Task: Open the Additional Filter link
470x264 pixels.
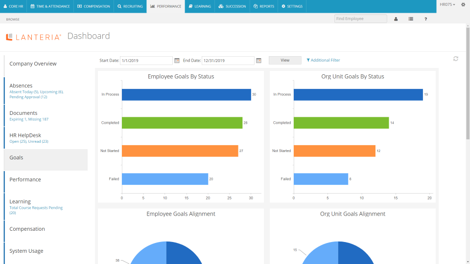Action: (x=323, y=60)
